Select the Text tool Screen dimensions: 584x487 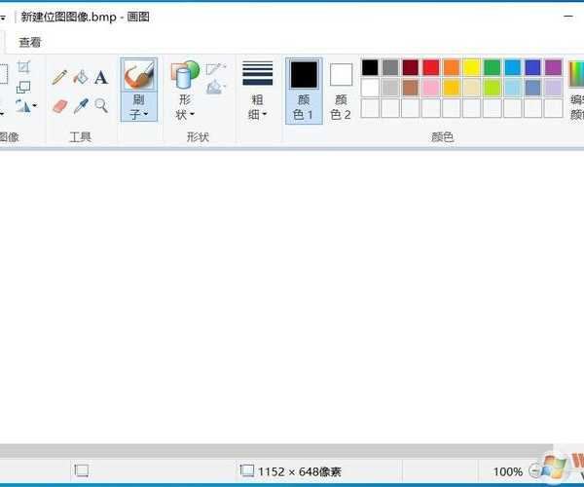pyautogui.click(x=101, y=78)
